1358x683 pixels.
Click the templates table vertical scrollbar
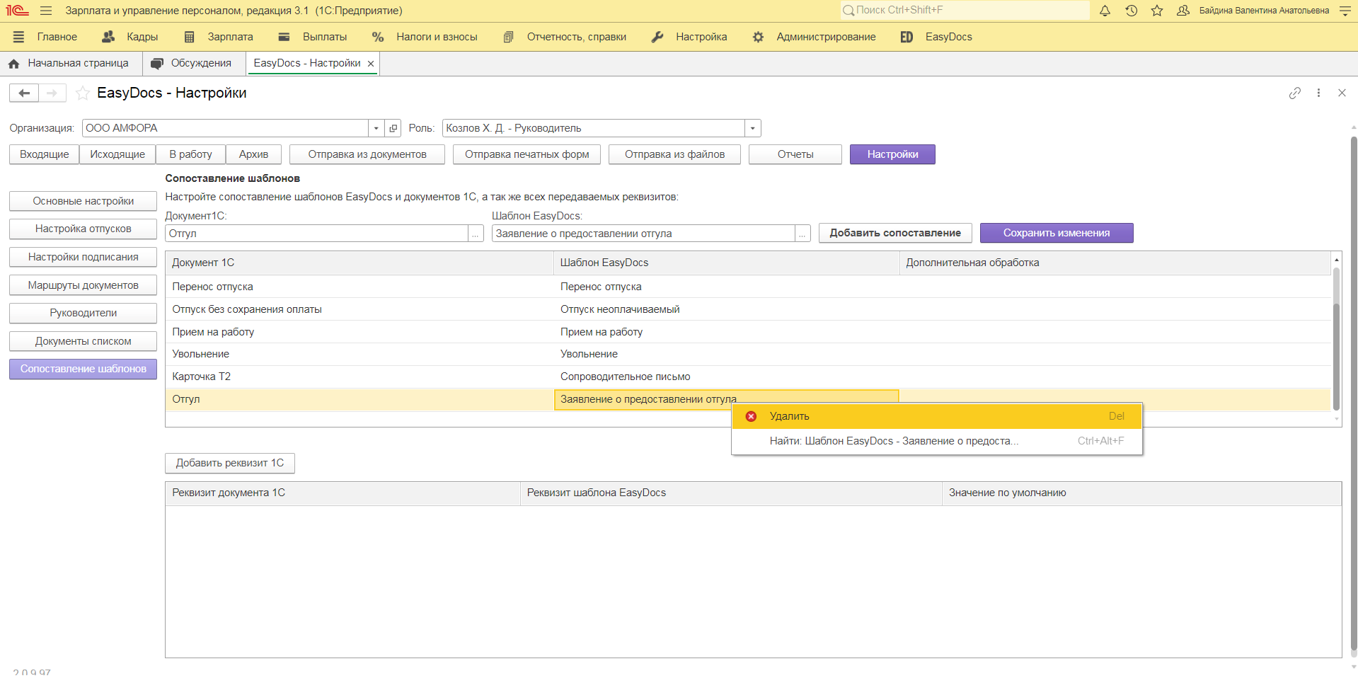(1336, 340)
